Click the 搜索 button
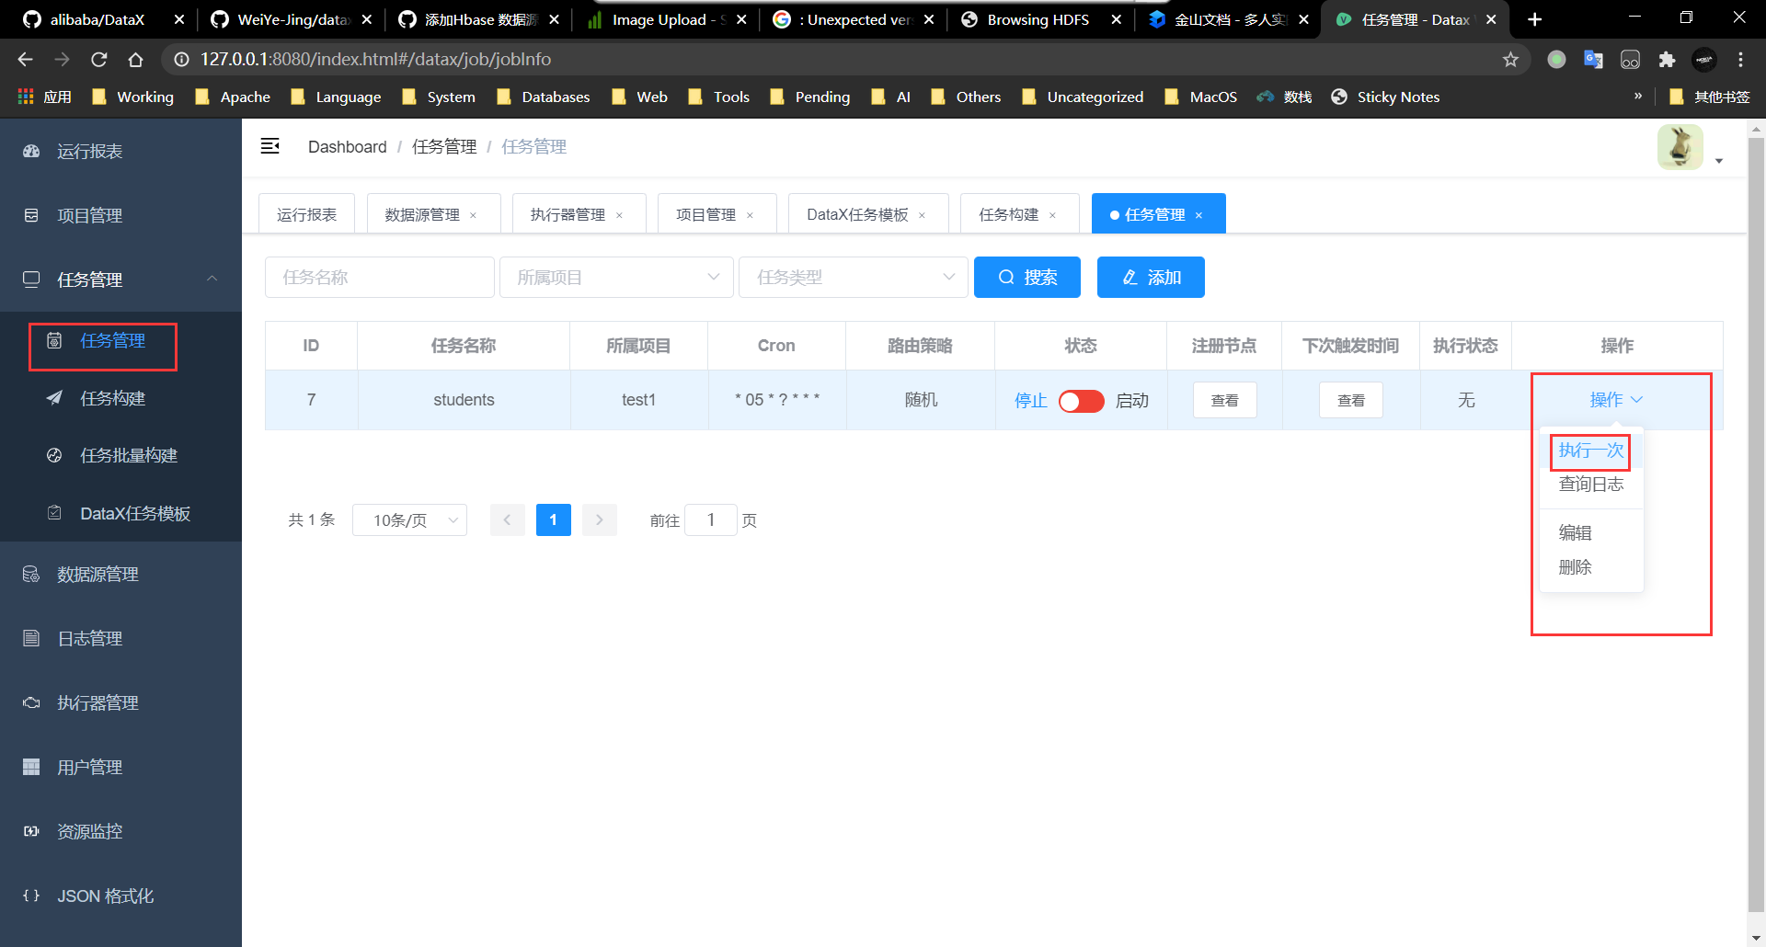1766x947 pixels. tap(1026, 277)
